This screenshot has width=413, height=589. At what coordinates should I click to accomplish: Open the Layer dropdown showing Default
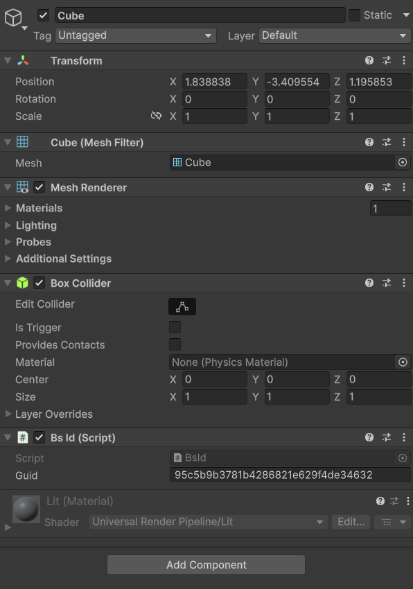[x=335, y=35]
